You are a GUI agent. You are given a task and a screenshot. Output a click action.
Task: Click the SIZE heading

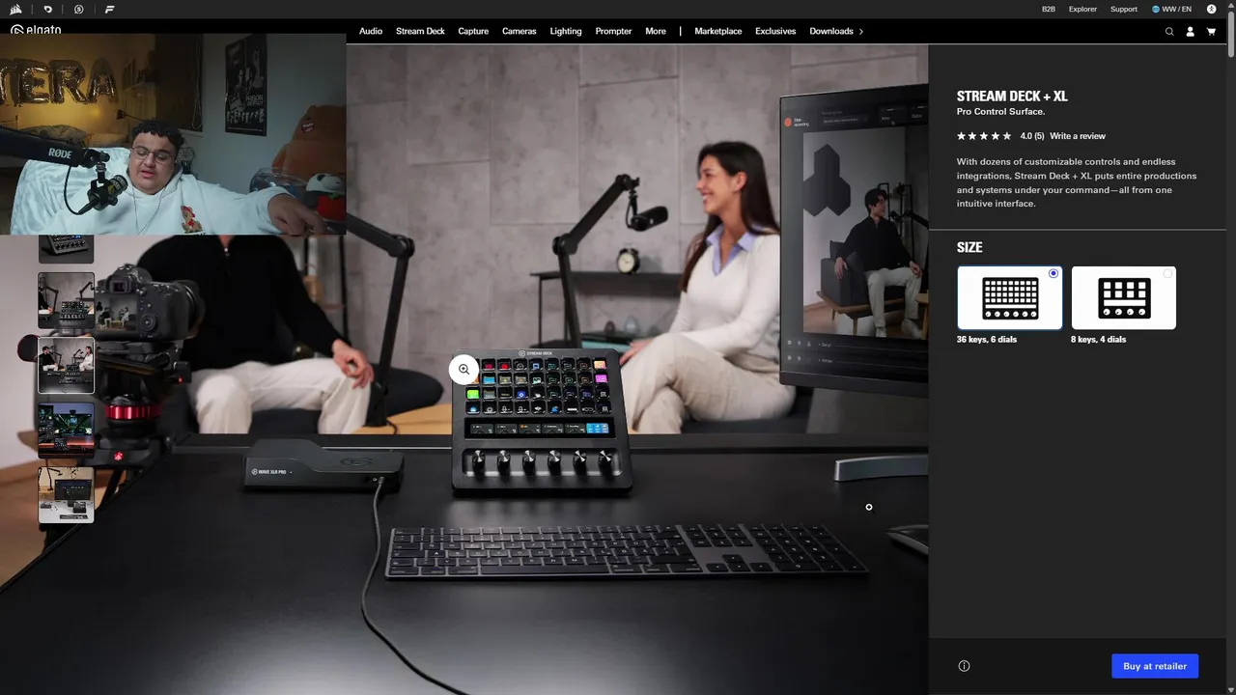click(x=969, y=248)
